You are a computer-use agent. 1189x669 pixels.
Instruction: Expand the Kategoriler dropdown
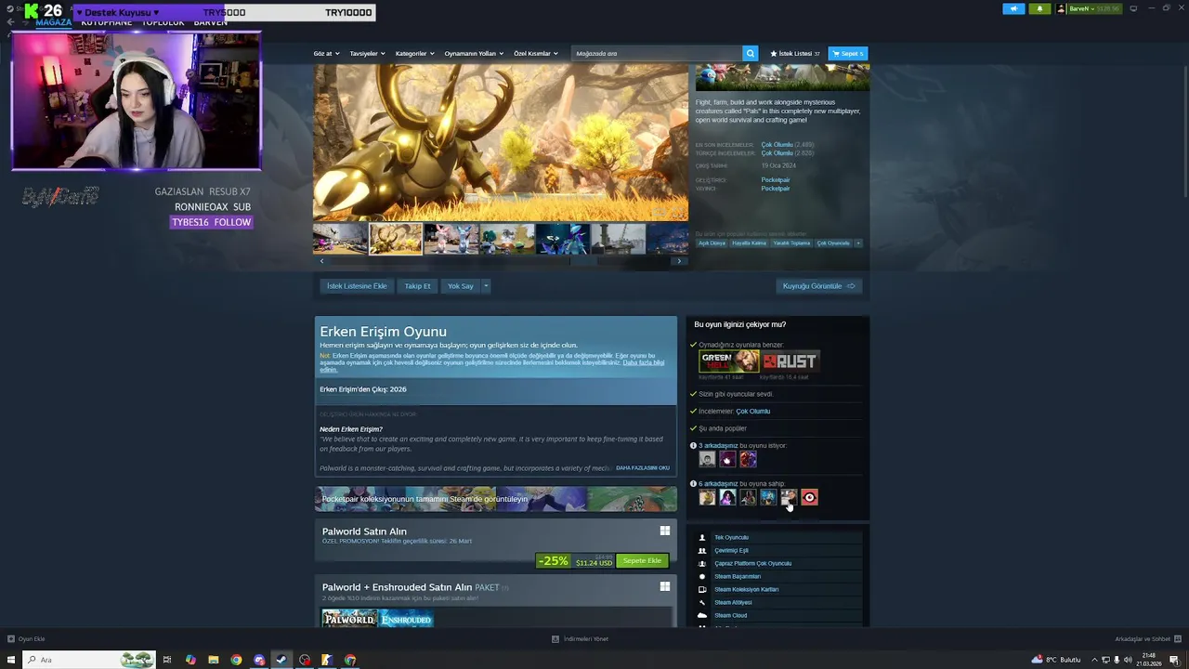pos(414,53)
